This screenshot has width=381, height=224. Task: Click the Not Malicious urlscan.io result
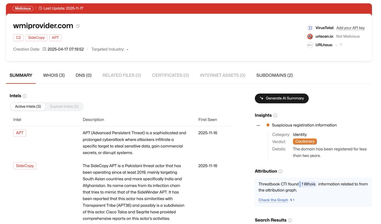click(348, 36)
